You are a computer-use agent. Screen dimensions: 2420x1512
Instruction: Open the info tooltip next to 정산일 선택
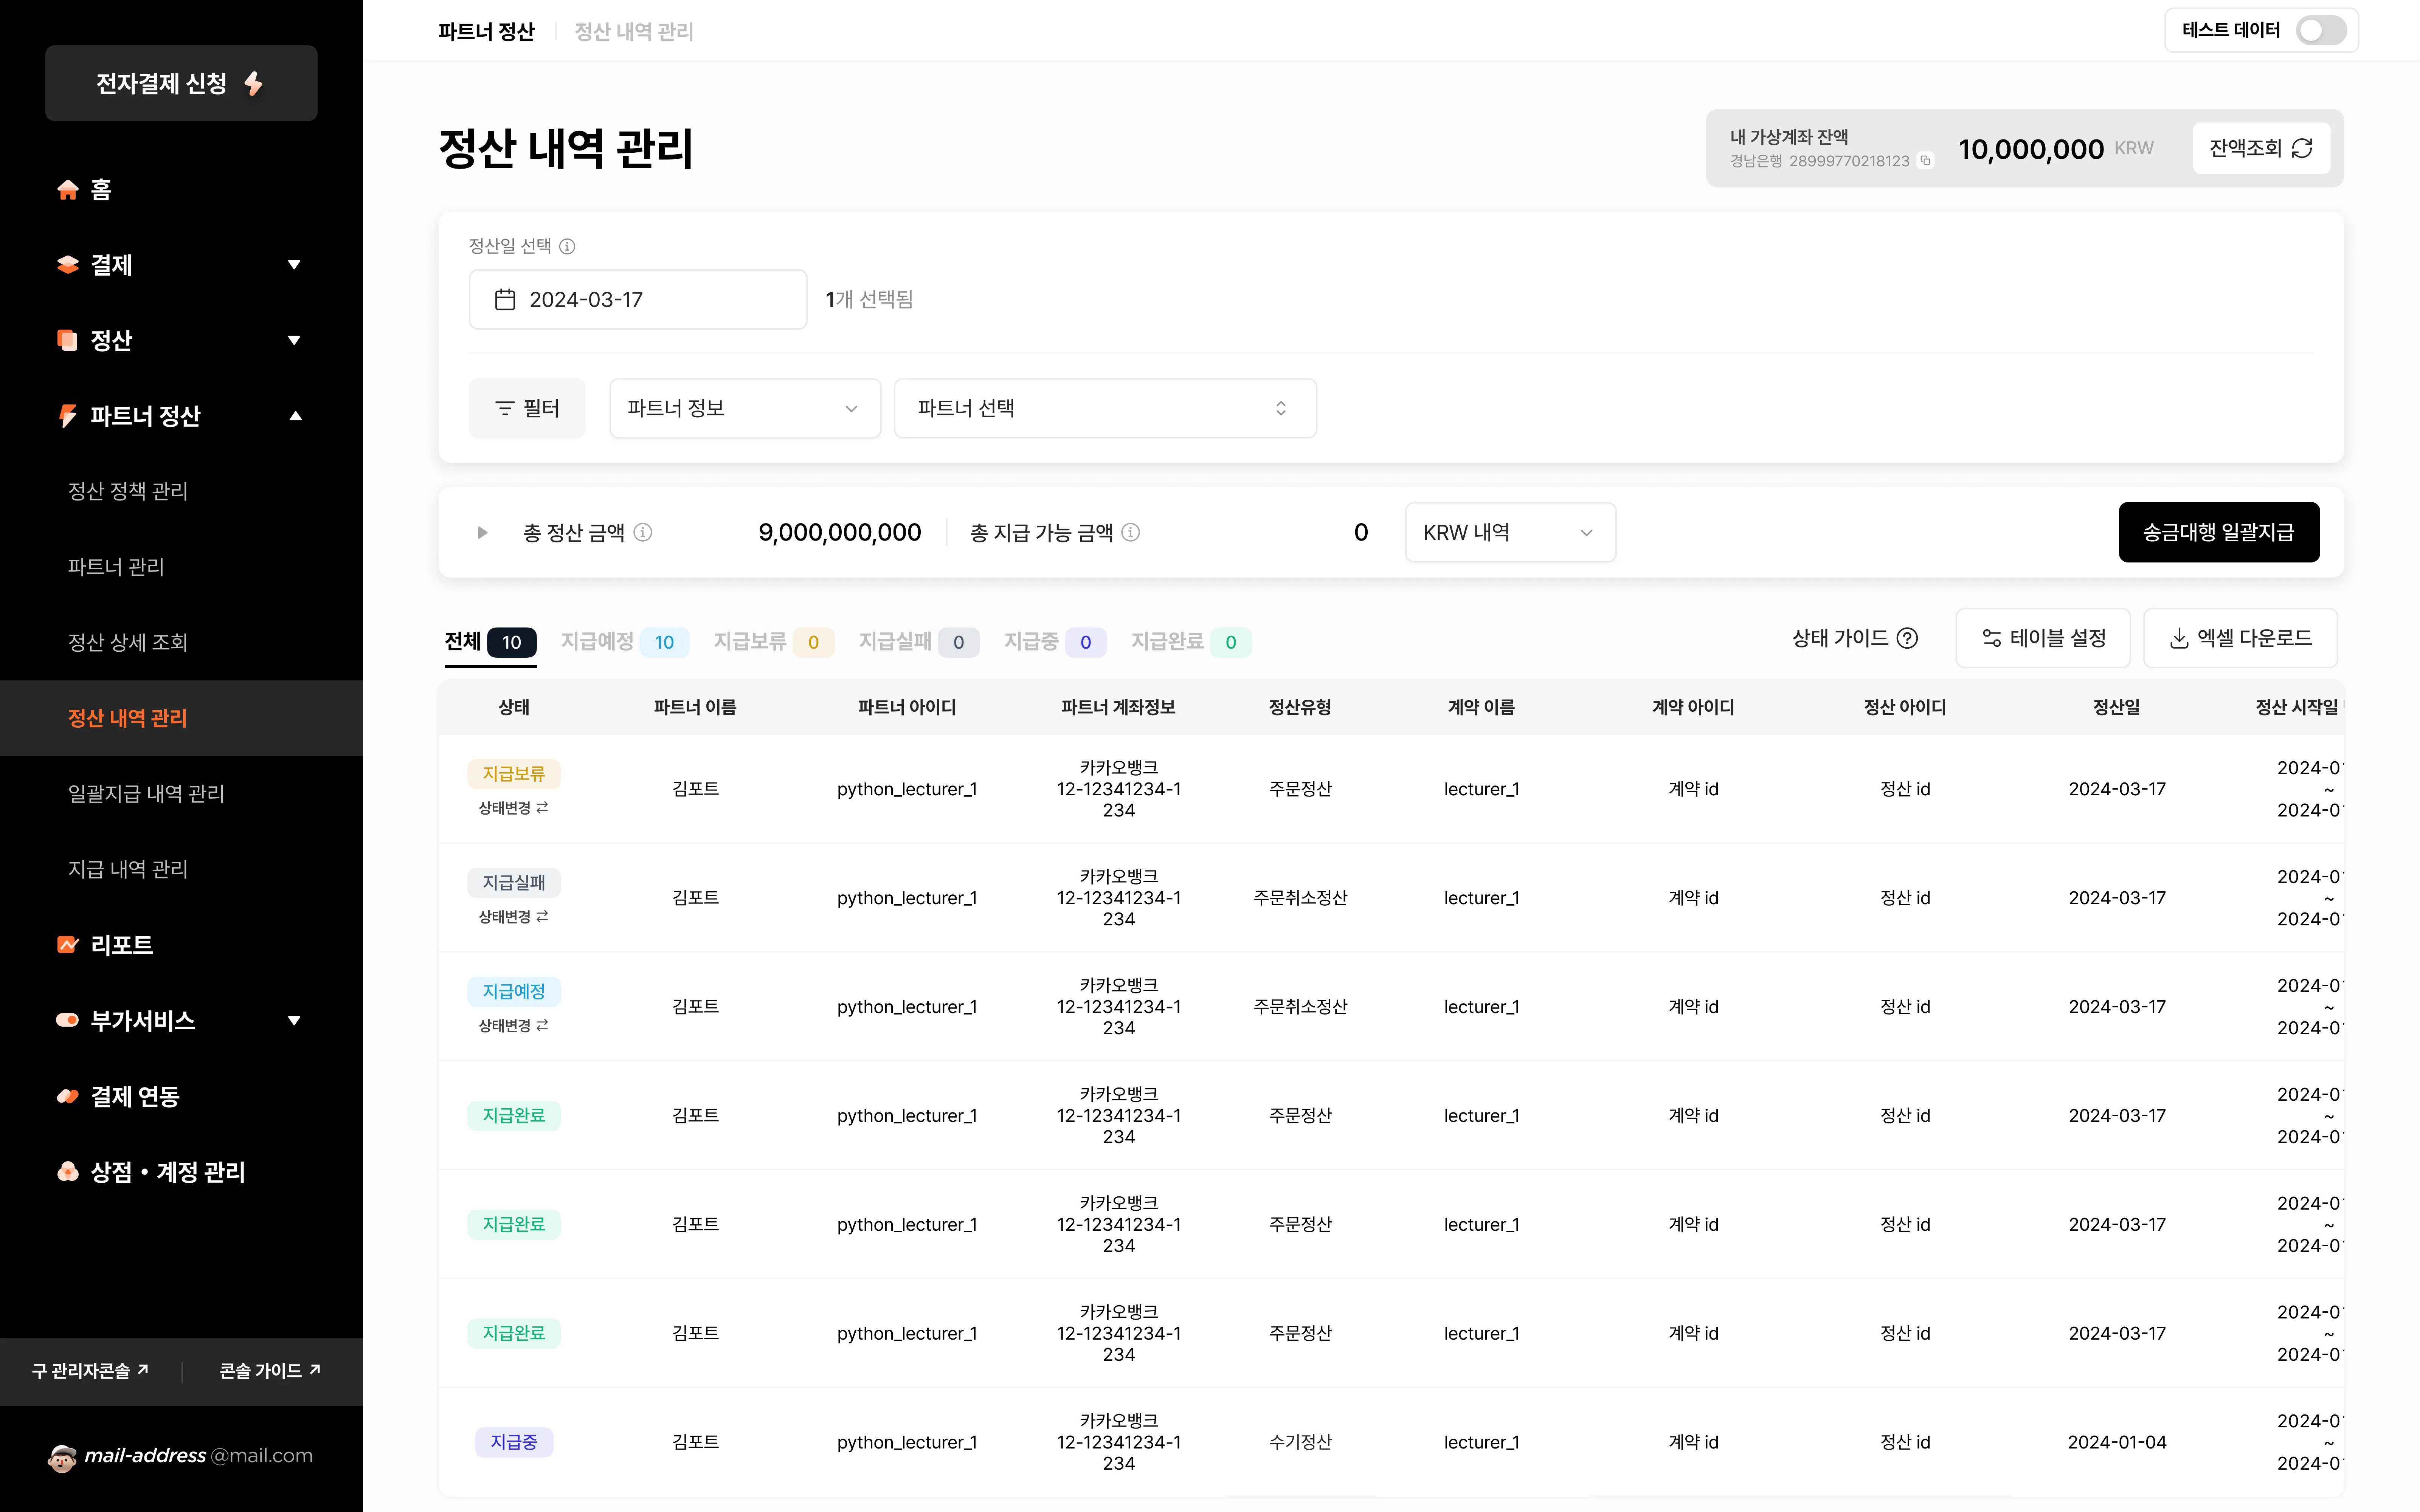click(567, 246)
